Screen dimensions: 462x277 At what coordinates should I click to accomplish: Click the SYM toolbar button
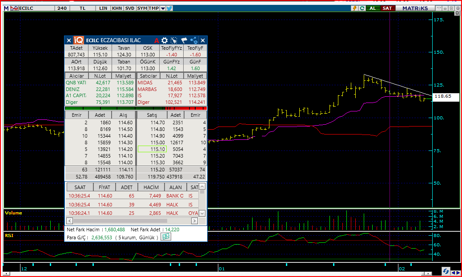142,8
